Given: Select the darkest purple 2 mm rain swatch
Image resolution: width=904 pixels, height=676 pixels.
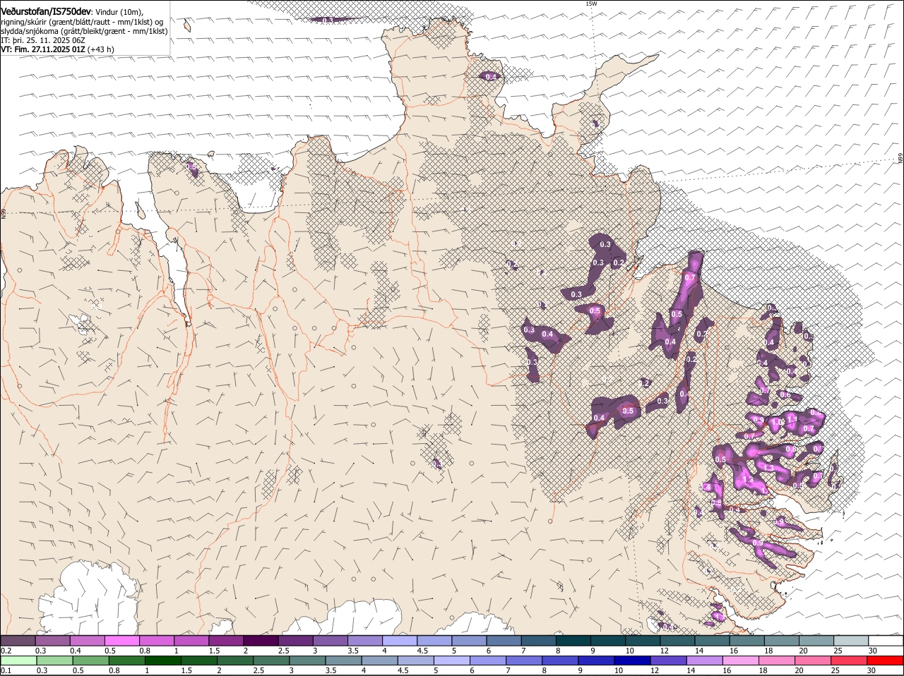Looking at the screenshot, I should tap(260, 640).
